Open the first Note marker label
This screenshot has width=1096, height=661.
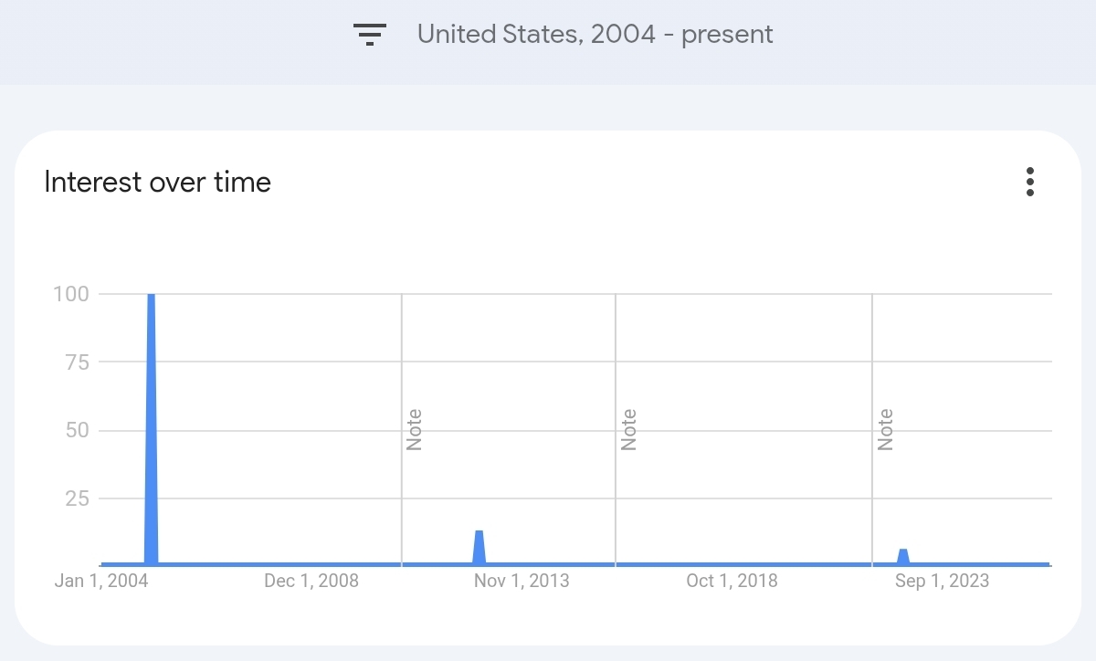pyautogui.click(x=415, y=429)
